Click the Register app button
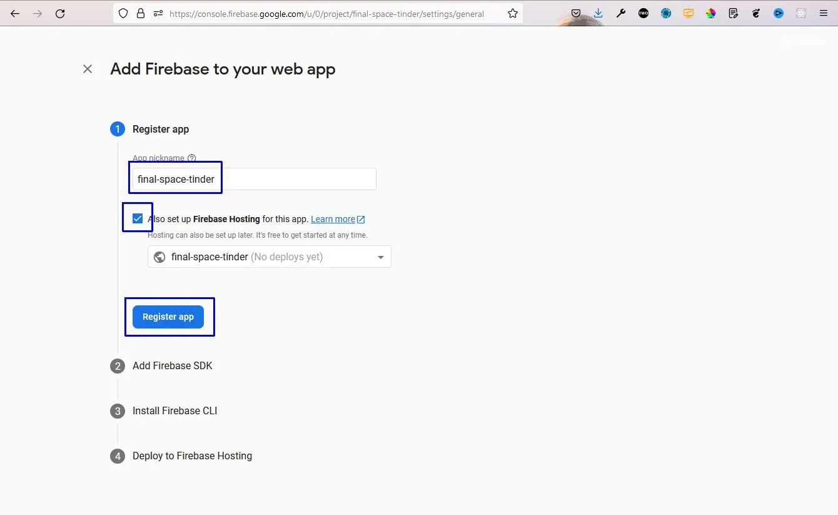Viewport: 838px width, 515px height. (168, 317)
